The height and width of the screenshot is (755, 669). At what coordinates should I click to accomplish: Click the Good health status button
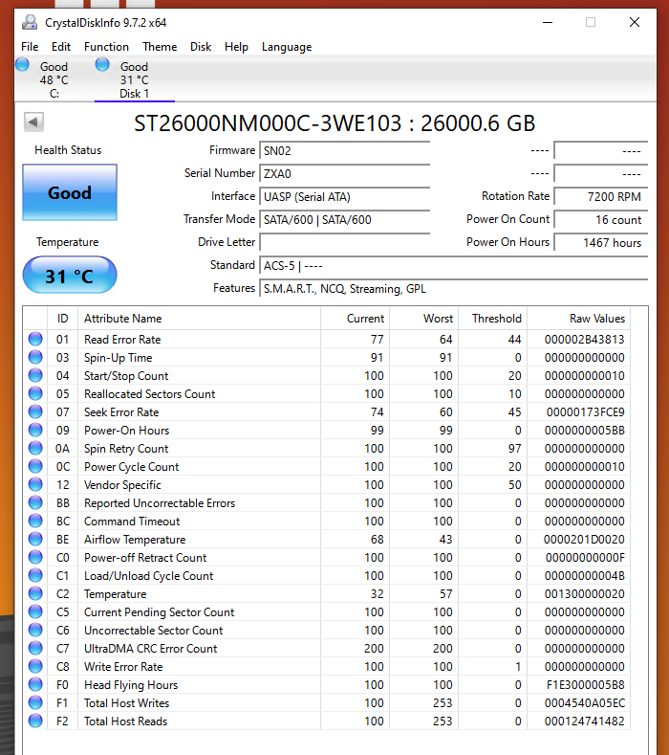point(70,192)
